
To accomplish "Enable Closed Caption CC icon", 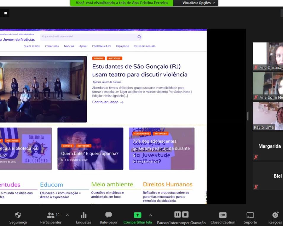I will click(x=223, y=215).
